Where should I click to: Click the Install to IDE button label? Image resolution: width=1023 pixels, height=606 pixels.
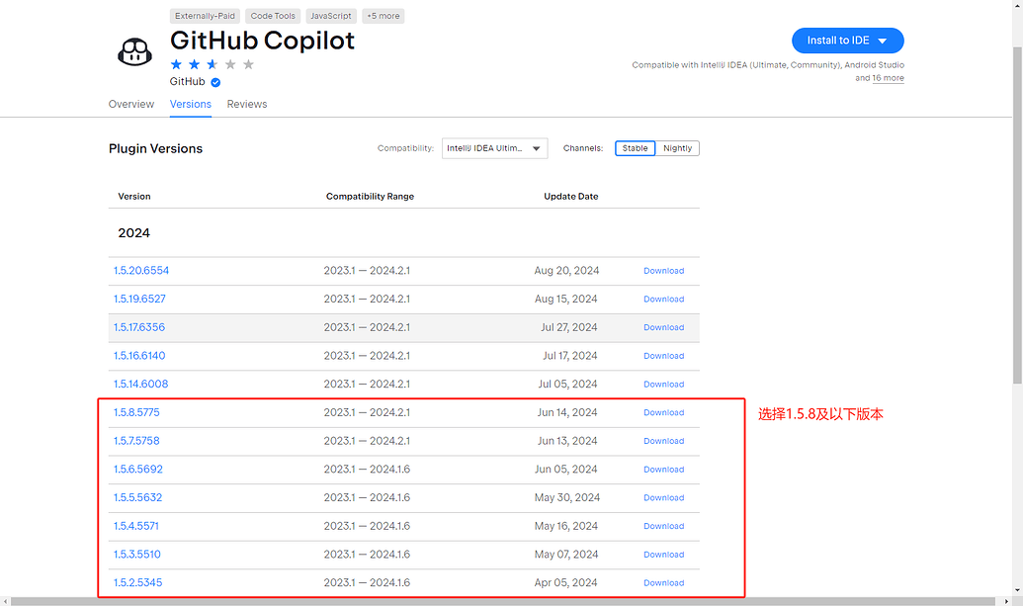coord(838,41)
